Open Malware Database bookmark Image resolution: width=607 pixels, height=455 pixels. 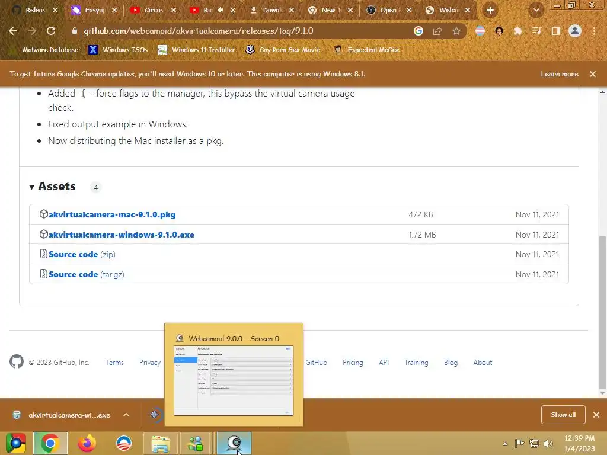click(46, 50)
